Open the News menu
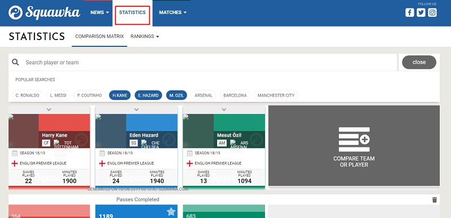Screen dimensions: 451x218 pos(100,12)
